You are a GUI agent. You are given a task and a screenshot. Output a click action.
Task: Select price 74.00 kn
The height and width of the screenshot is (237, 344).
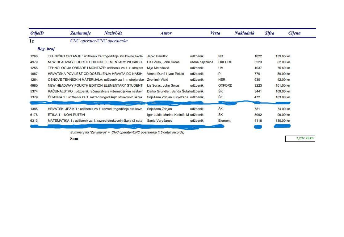[284, 109]
